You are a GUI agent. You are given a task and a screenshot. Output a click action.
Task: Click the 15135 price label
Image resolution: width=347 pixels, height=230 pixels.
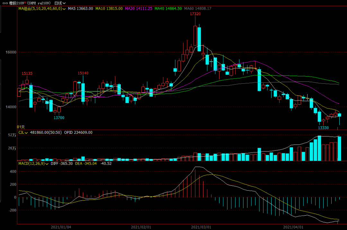(x=27, y=73)
